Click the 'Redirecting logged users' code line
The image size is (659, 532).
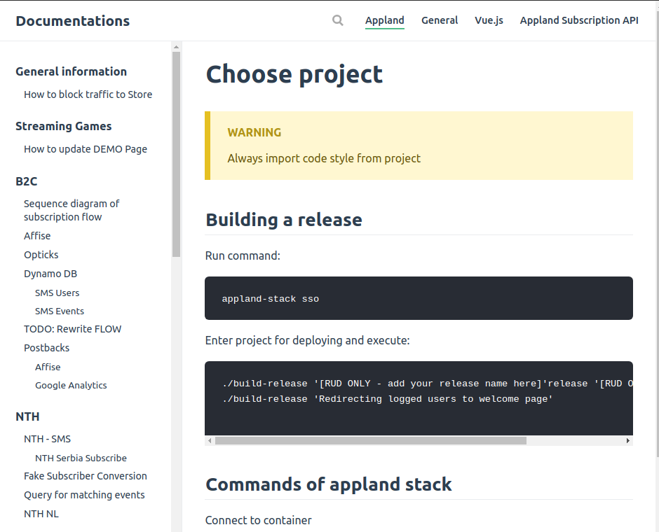tap(388, 399)
